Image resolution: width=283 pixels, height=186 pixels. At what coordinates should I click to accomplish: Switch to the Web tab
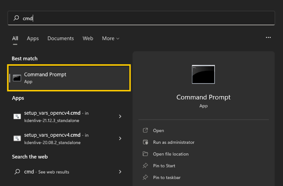(x=88, y=38)
